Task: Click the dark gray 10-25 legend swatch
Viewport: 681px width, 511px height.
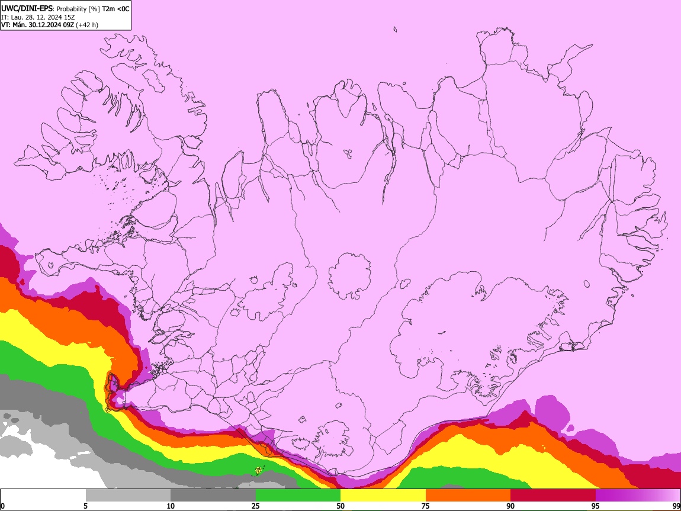Action: pyautogui.click(x=213, y=496)
